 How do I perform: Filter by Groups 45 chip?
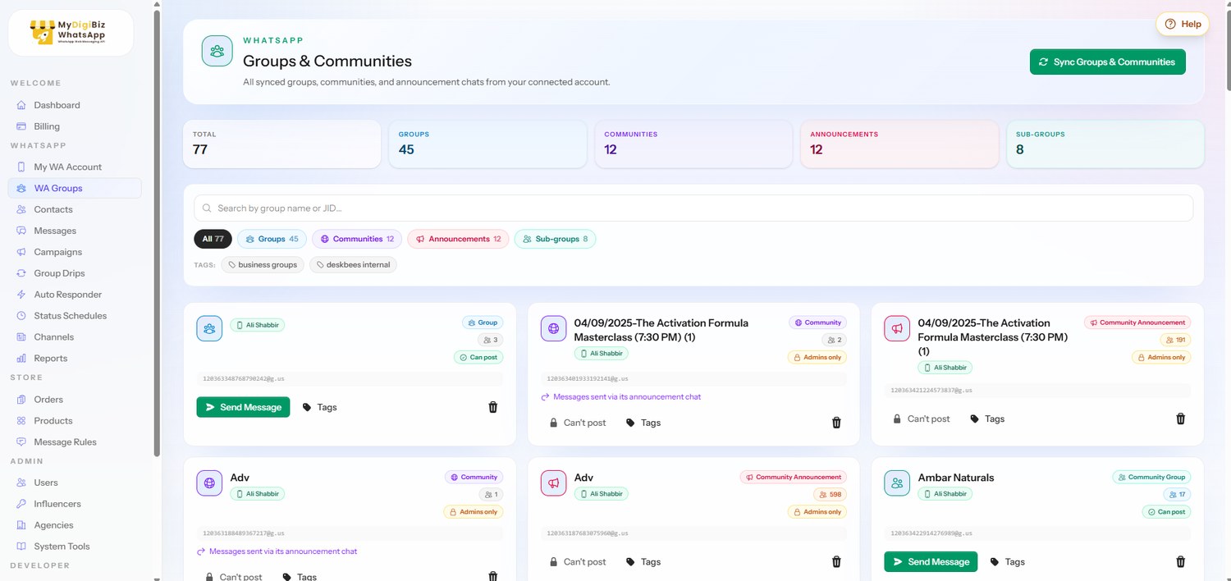[272, 239]
